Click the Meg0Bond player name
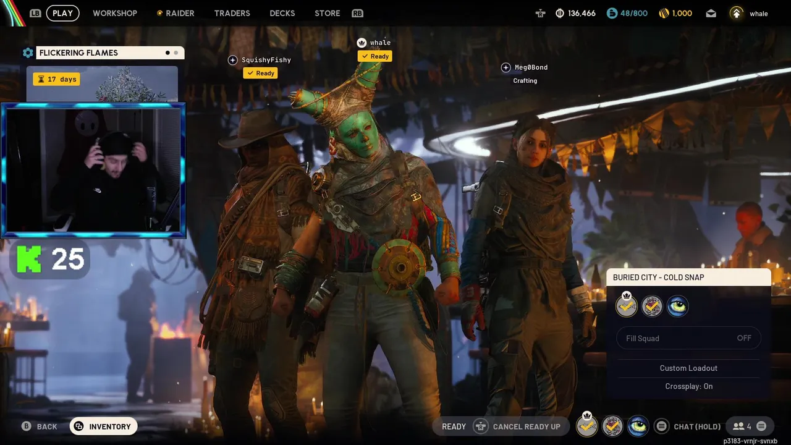This screenshot has height=445, width=791. tap(531, 67)
